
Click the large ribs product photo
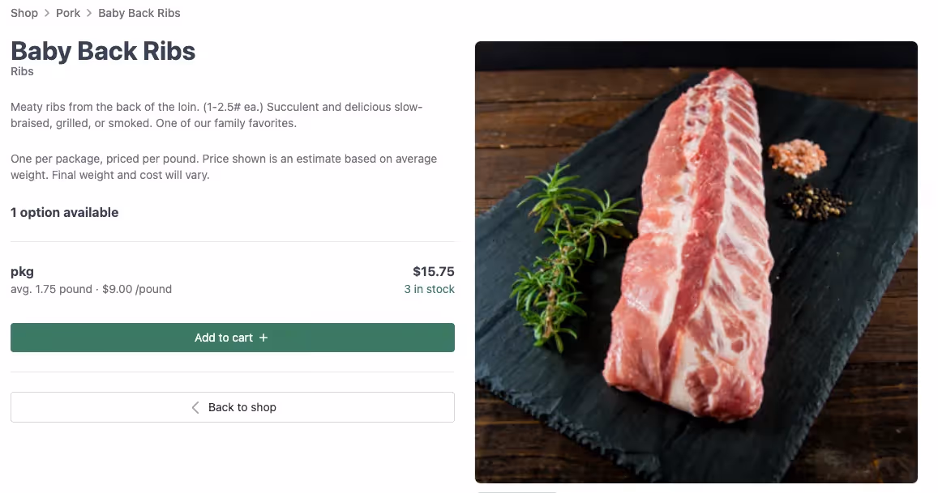coord(696,262)
